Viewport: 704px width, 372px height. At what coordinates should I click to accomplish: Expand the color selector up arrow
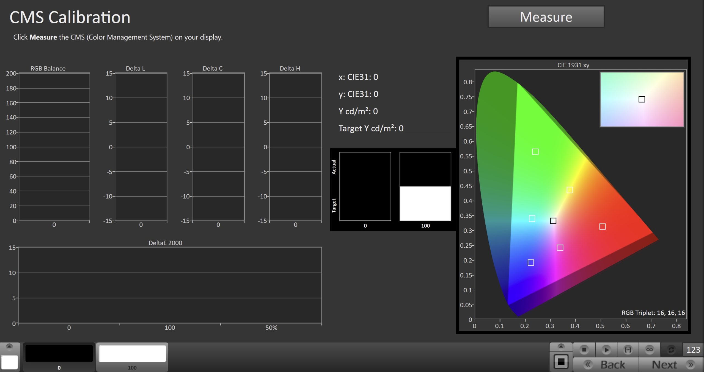(x=9, y=347)
